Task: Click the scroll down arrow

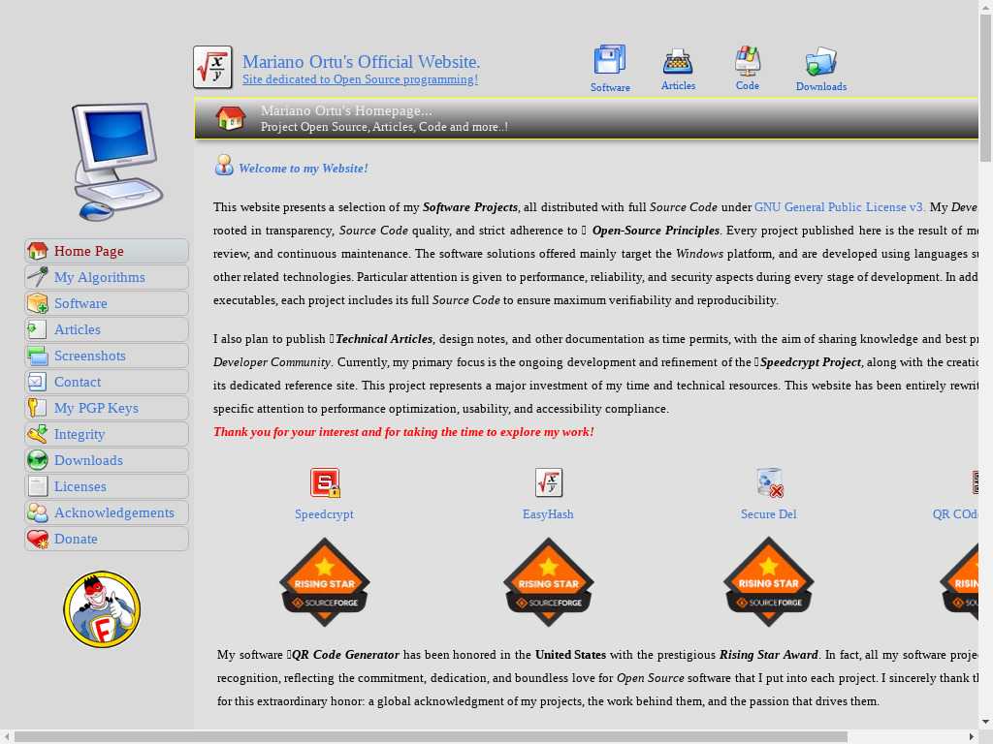Action: pos(986,722)
